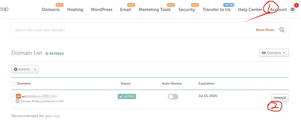This screenshot has height=121, width=301.
Task: Go to the WordPress menu item
Action: [101, 9]
